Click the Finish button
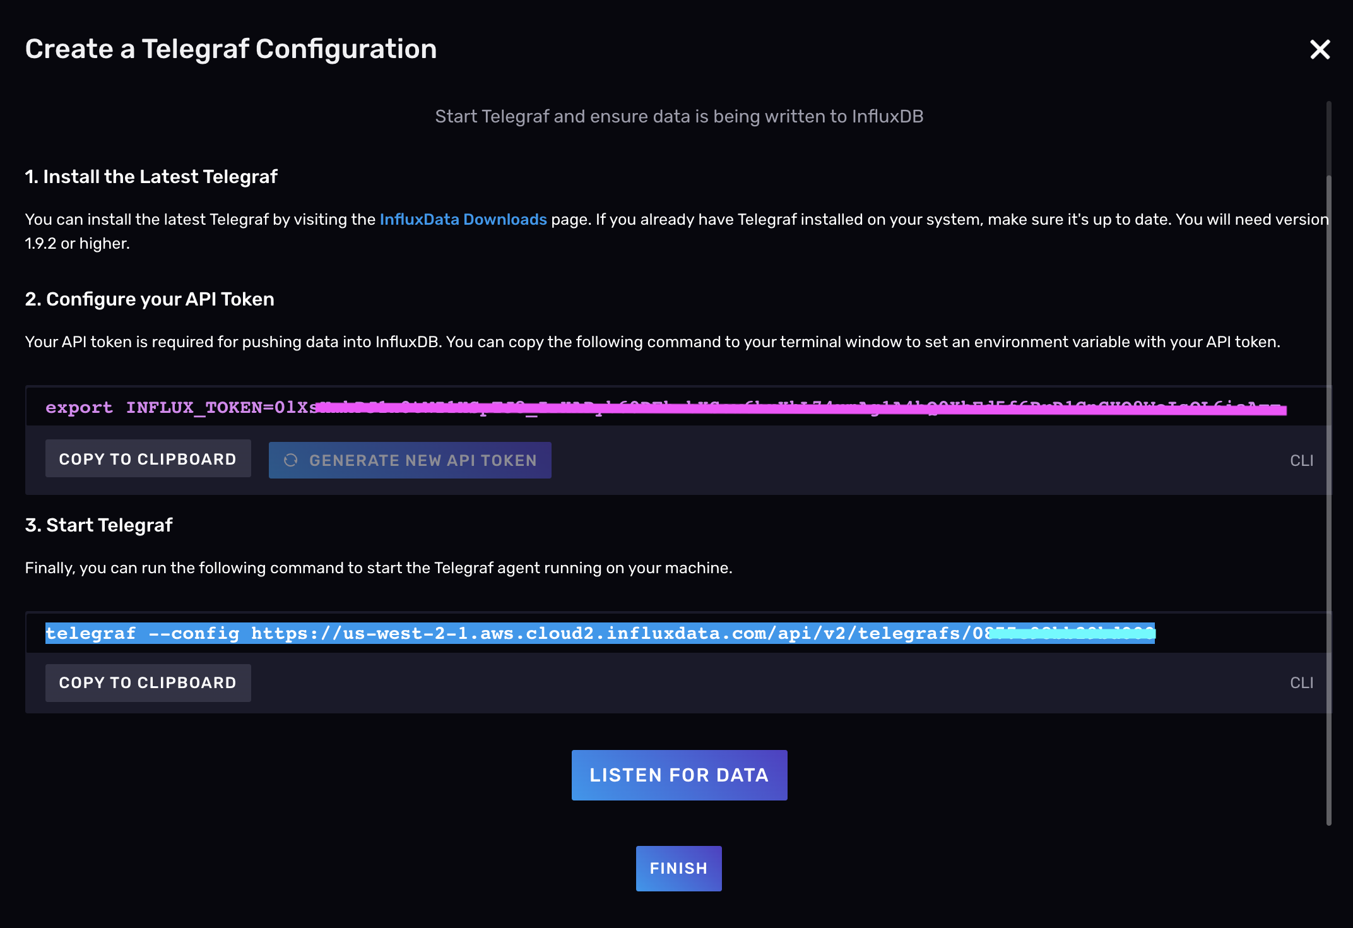The image size is (1353, 928). (x=679, y=869)
